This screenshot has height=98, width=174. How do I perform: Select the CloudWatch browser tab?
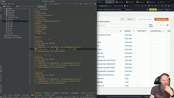110,2
